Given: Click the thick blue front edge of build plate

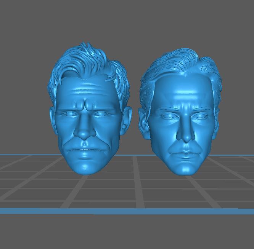Looking at the screenshot, I should pyautogui.click(x=127, y=211).
